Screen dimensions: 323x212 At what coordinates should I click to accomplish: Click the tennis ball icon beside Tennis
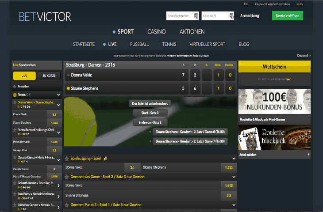tap(15, 95)
